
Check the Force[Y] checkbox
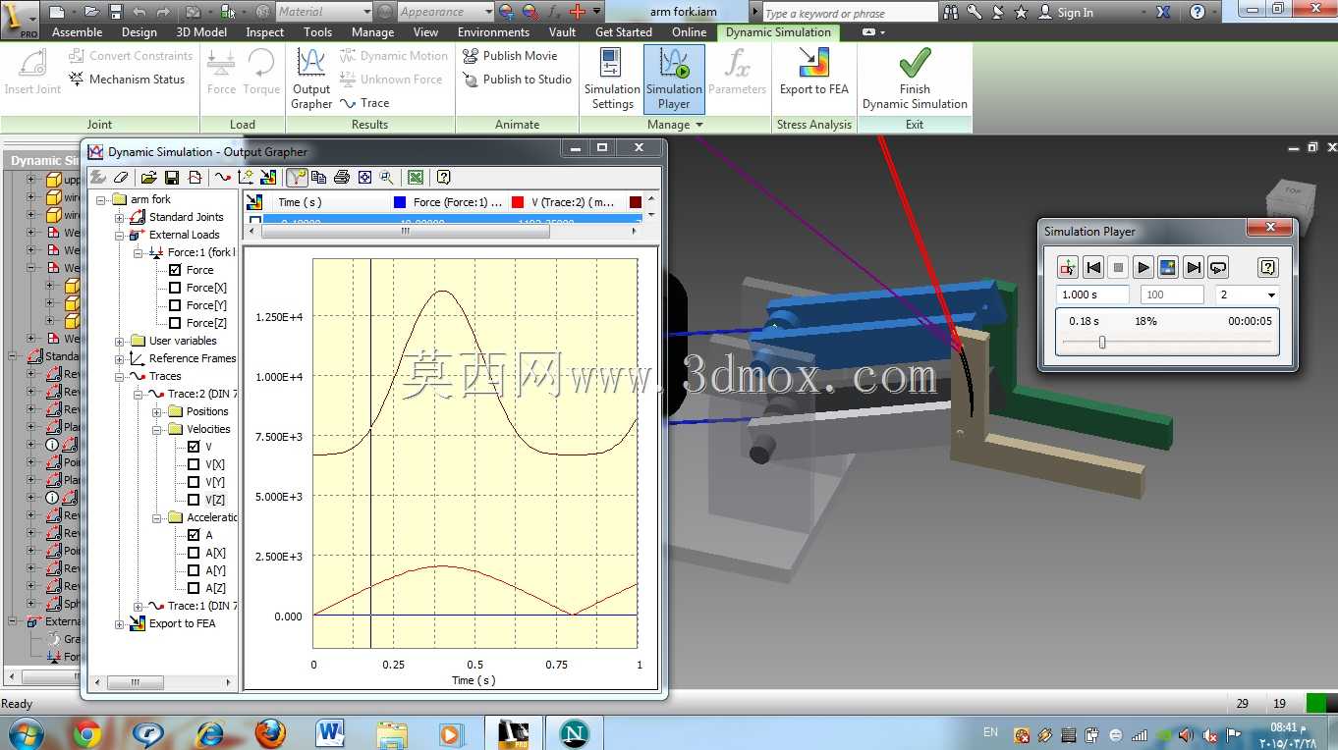point(175,305)
